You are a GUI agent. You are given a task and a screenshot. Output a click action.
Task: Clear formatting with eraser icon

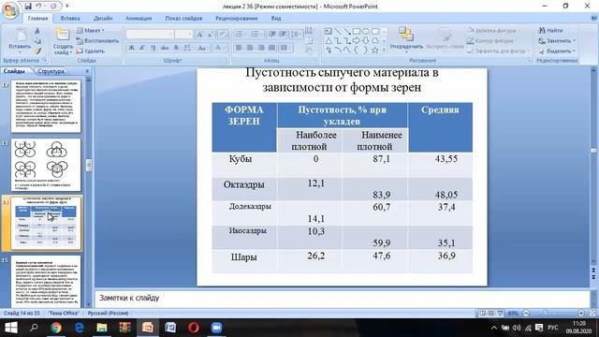[x=223, y=35]
